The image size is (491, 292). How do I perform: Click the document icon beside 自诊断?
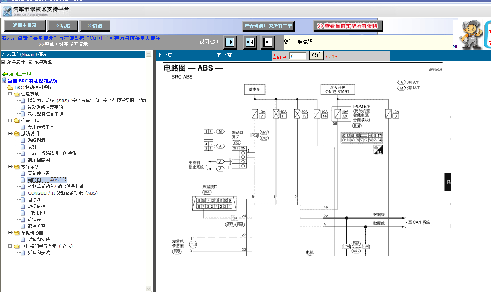pyautogui.click(x=23, y=200)
